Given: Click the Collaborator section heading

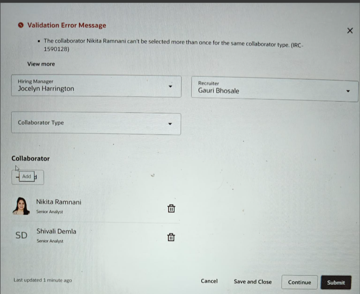Looking at the screenshot, I should pos(30,158).
